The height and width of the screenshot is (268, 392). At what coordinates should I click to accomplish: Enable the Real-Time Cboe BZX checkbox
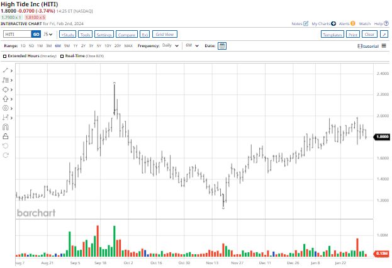point(62,56)
